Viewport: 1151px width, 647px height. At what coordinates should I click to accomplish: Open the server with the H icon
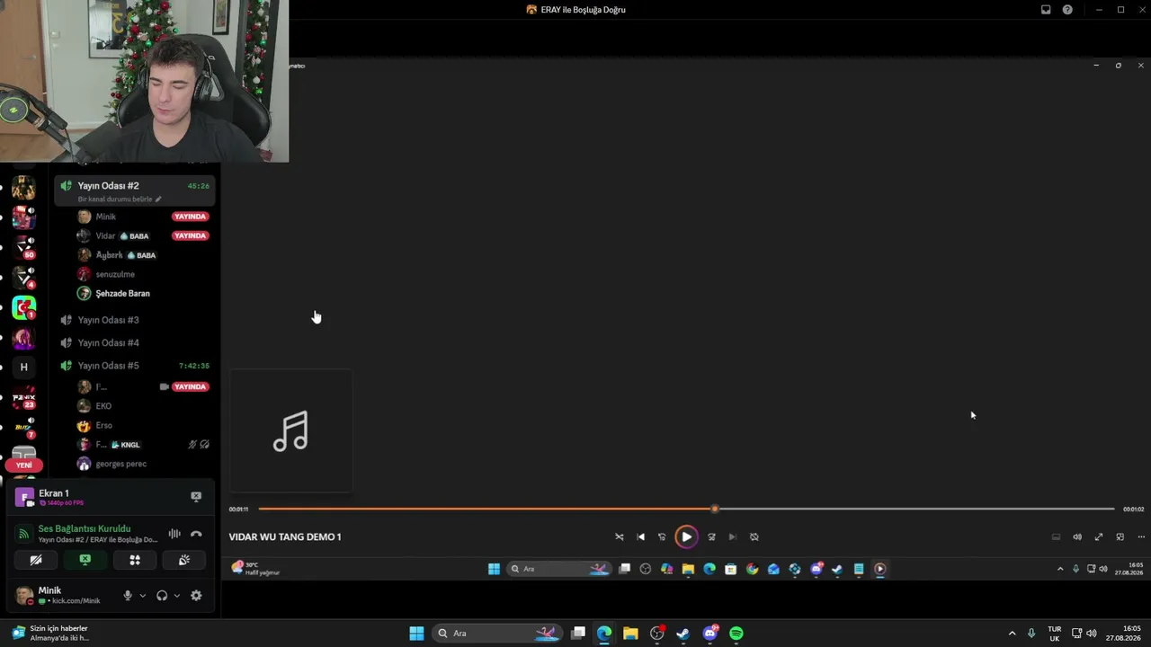[23, 367]
